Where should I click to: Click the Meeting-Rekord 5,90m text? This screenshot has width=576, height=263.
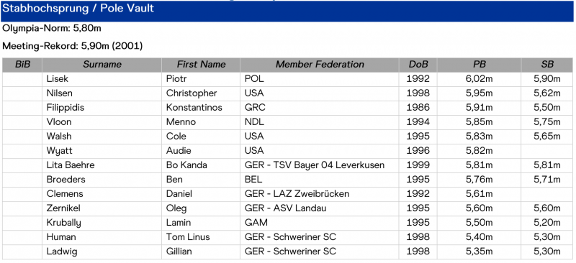pos(73,46)
